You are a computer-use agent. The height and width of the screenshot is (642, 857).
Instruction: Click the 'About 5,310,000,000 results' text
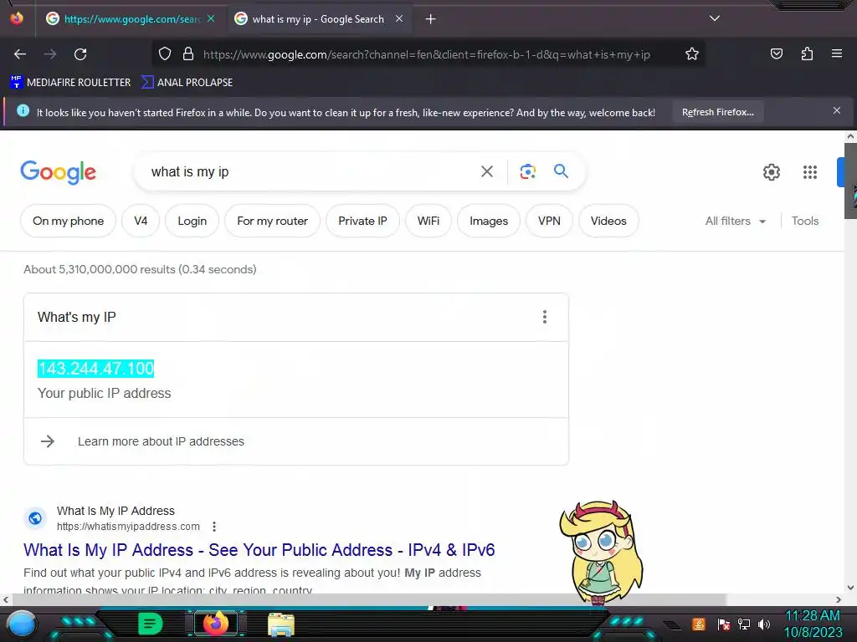[x=140, y=270]
